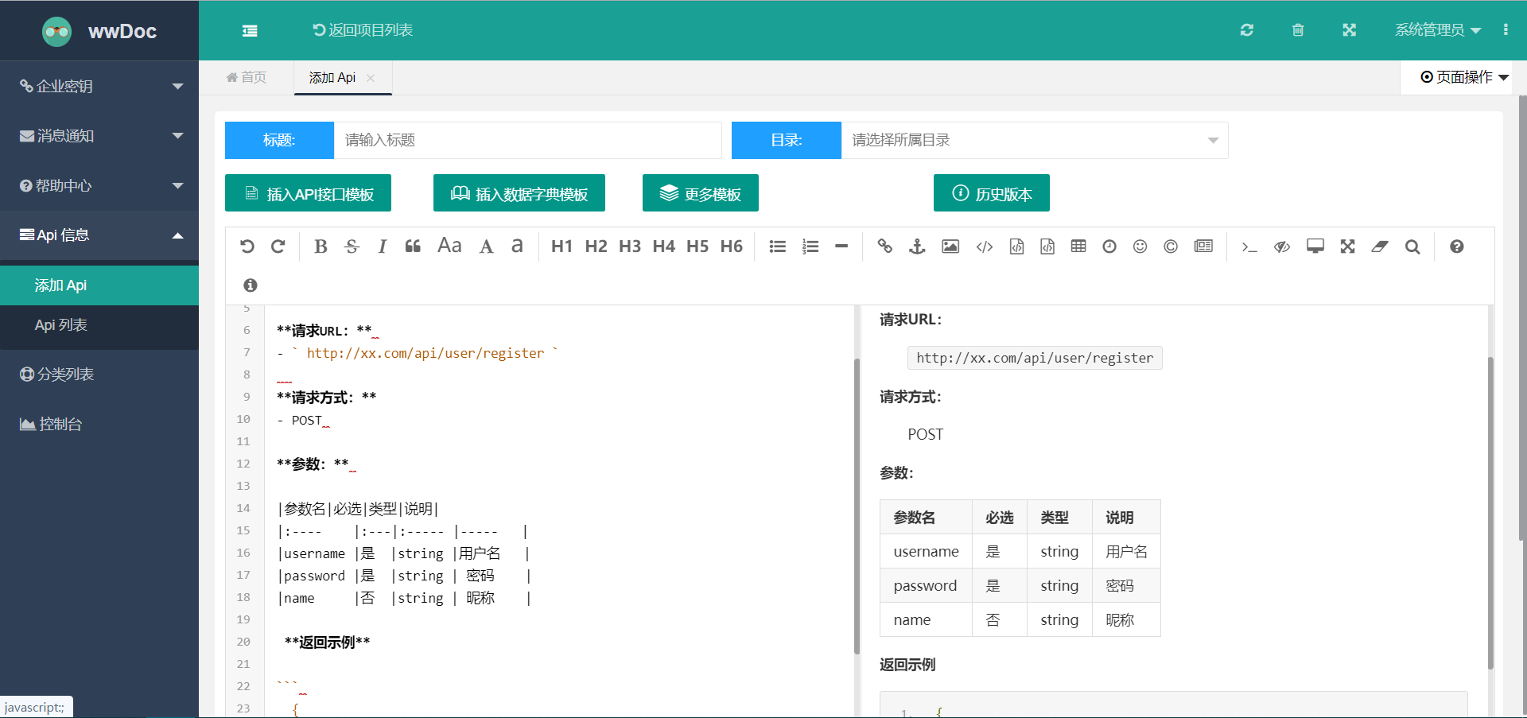The image size is (1527, 718).
Task: Open 页面操作 dropdown
Action: point(1464,77)
